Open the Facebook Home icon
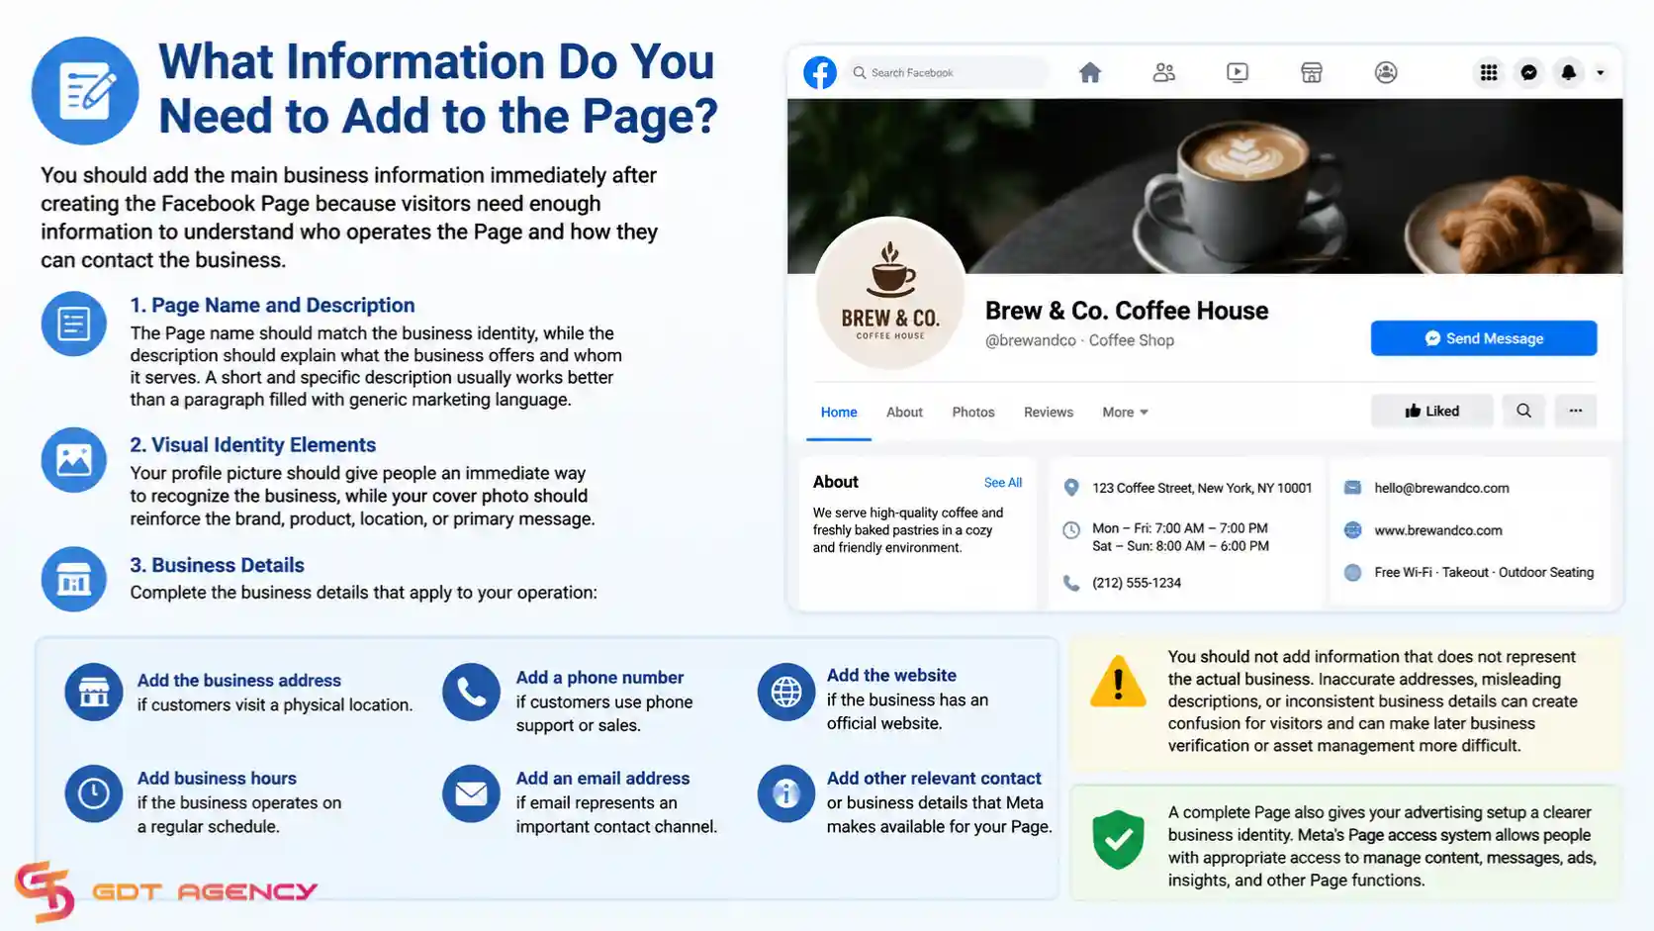Screen dimensions: 1654x931 (x=1089, y=72)
